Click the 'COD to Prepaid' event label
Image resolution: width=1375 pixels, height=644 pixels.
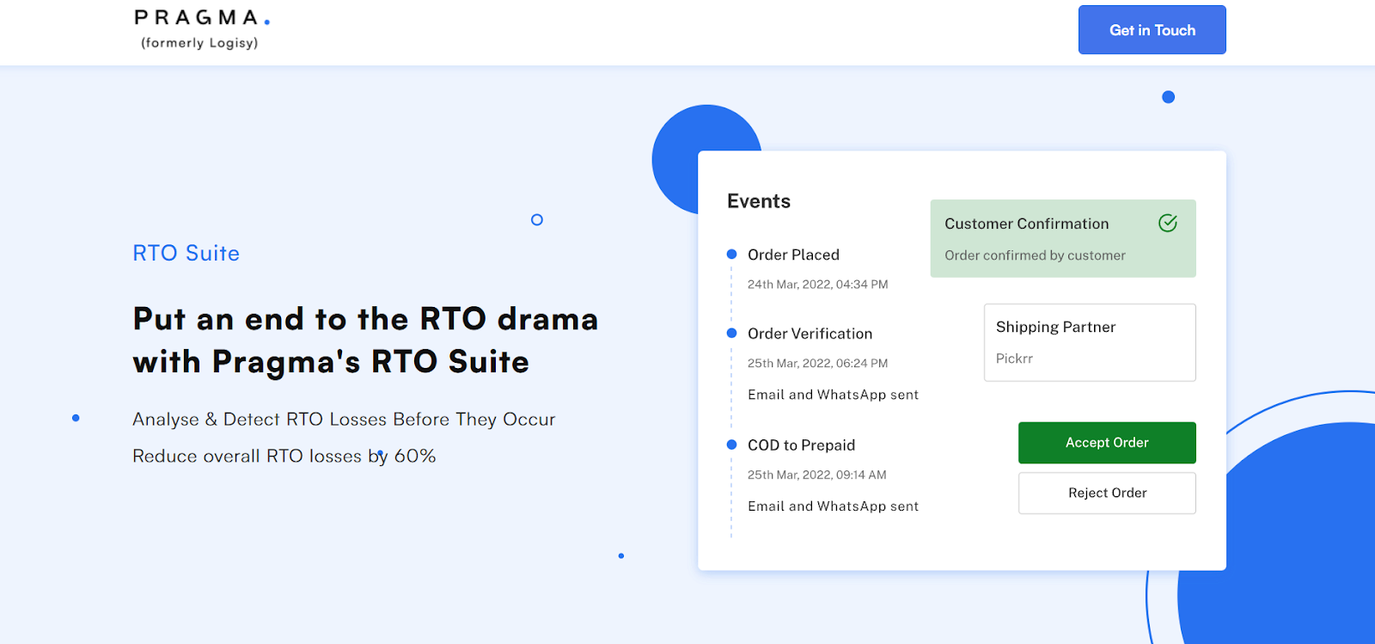(801, 445)
